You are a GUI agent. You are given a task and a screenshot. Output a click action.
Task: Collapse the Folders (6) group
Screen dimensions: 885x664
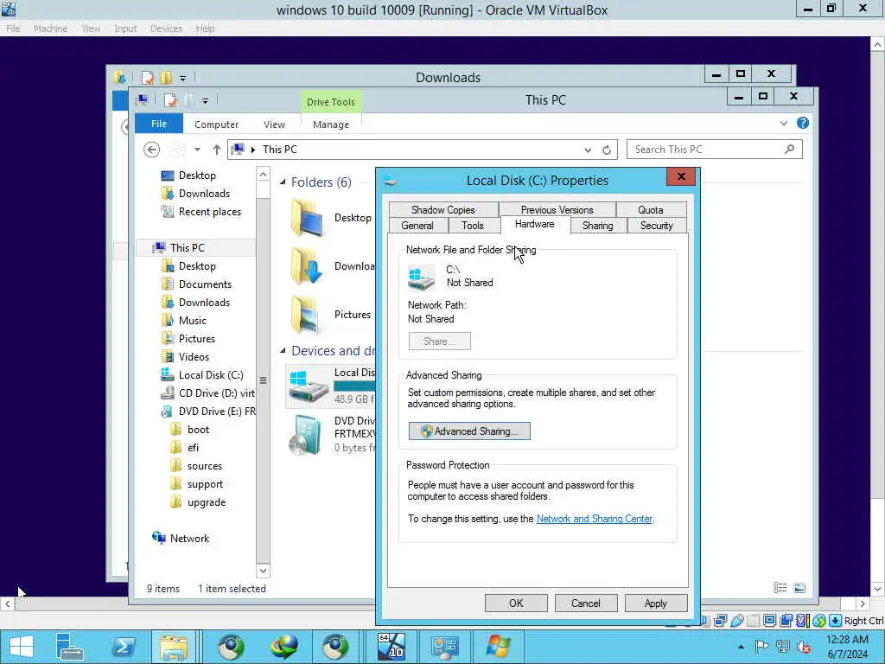click(x=283, y=182)
